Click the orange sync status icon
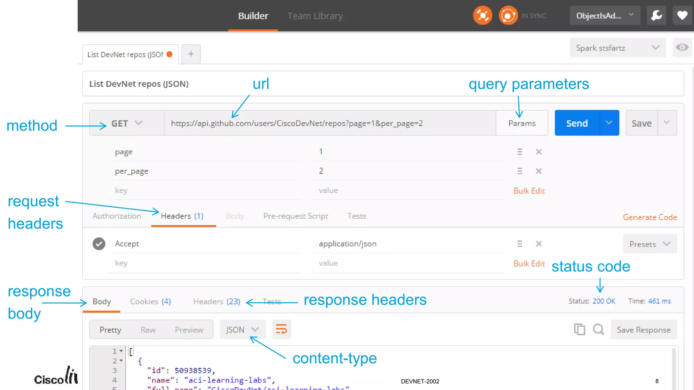The image size is (694, 390). point(508,16)
